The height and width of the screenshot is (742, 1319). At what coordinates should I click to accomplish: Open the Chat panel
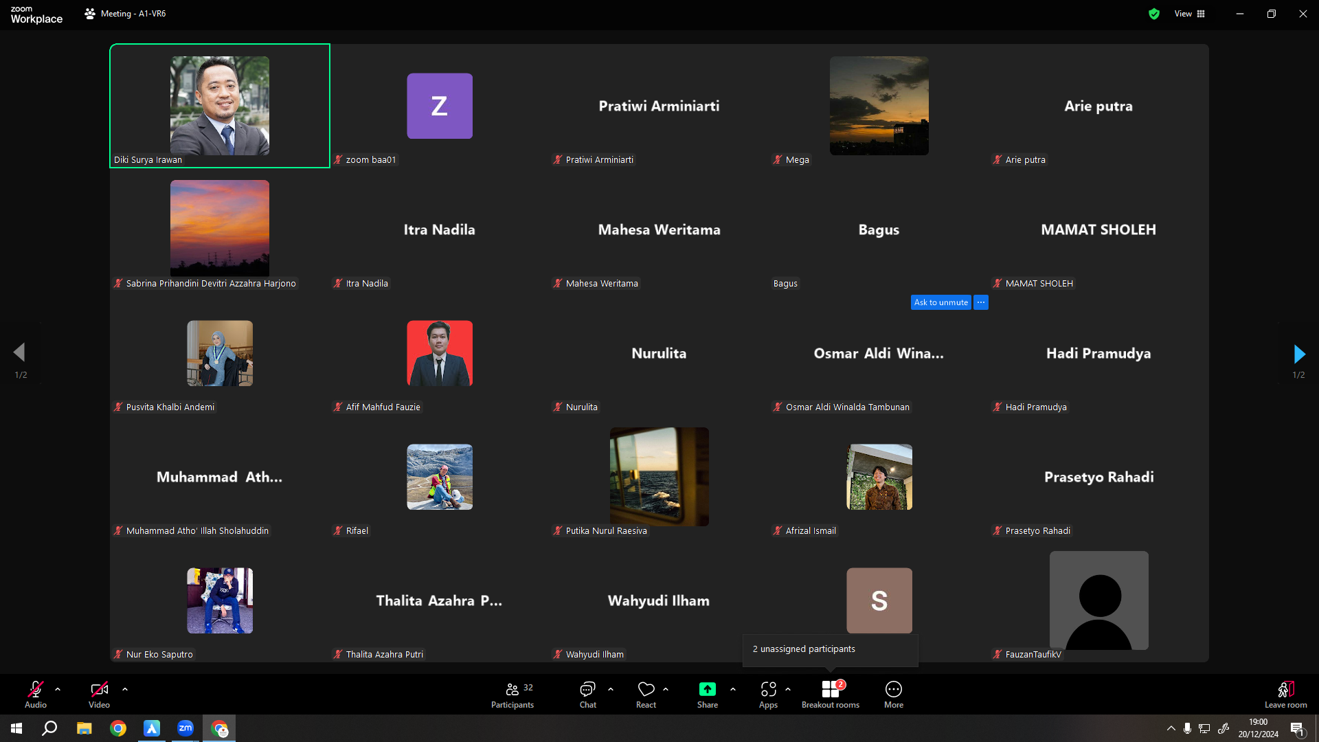pos(587,694)
